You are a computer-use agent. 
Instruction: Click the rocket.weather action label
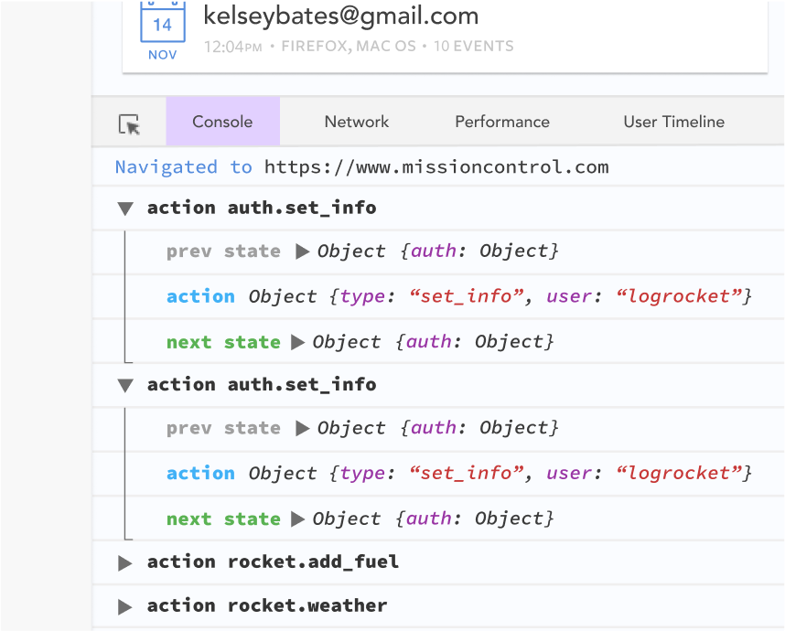(267, 605)
